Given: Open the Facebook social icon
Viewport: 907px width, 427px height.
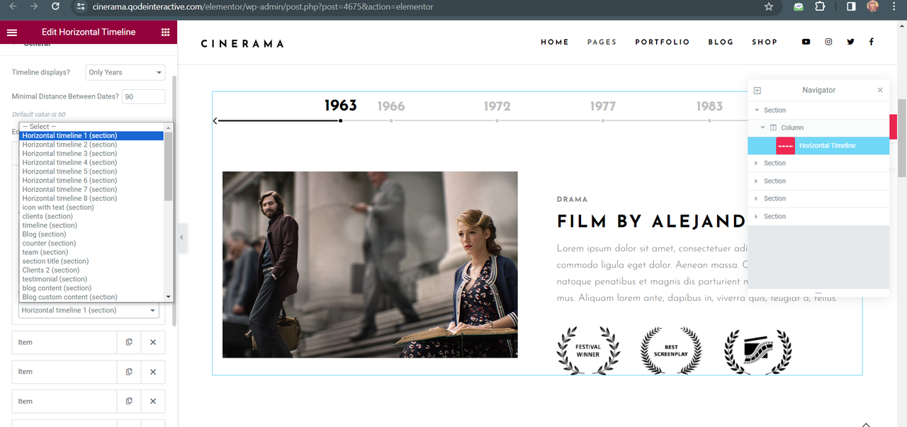Looking at the screenshot, I should pos(871,42).
